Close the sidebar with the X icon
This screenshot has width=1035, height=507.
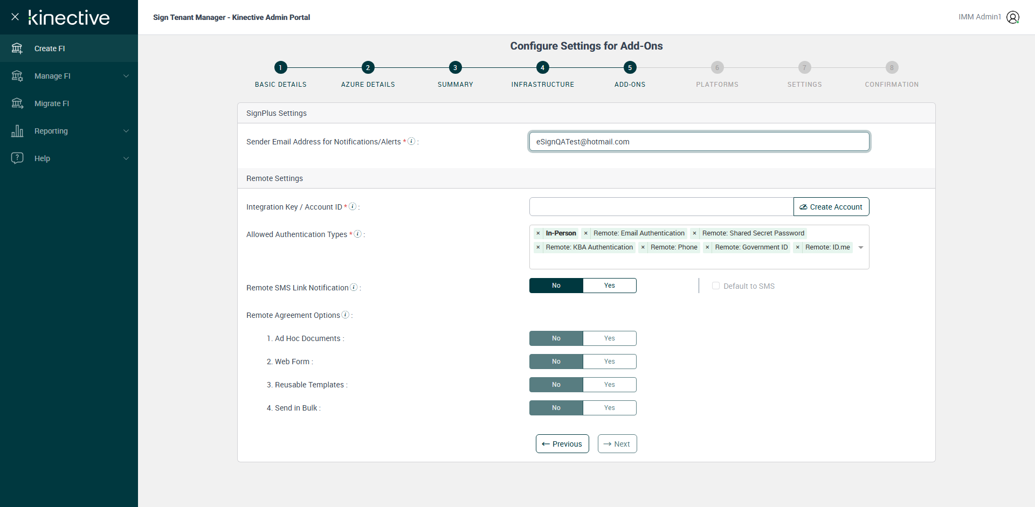pyautogui.click(x=15, y=17)
